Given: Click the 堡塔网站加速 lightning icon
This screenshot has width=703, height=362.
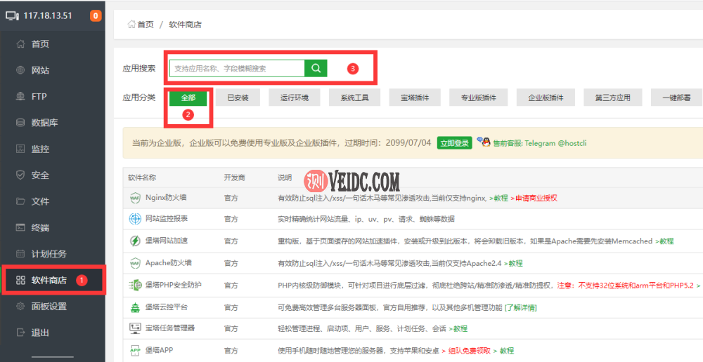Looking at the screenshot, I should click(x=135, y=241).
